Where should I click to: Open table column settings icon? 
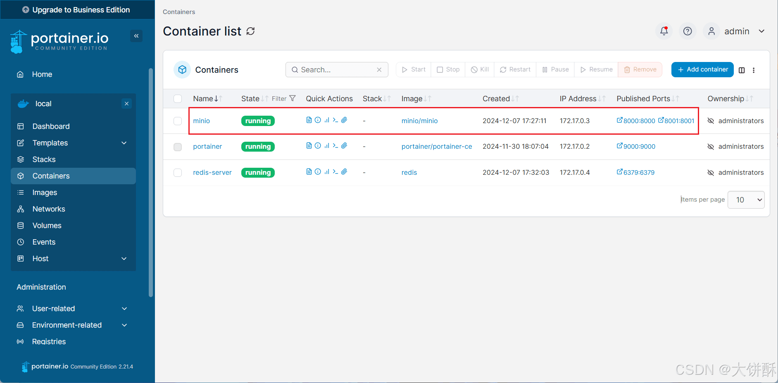[x=742, y=70]
